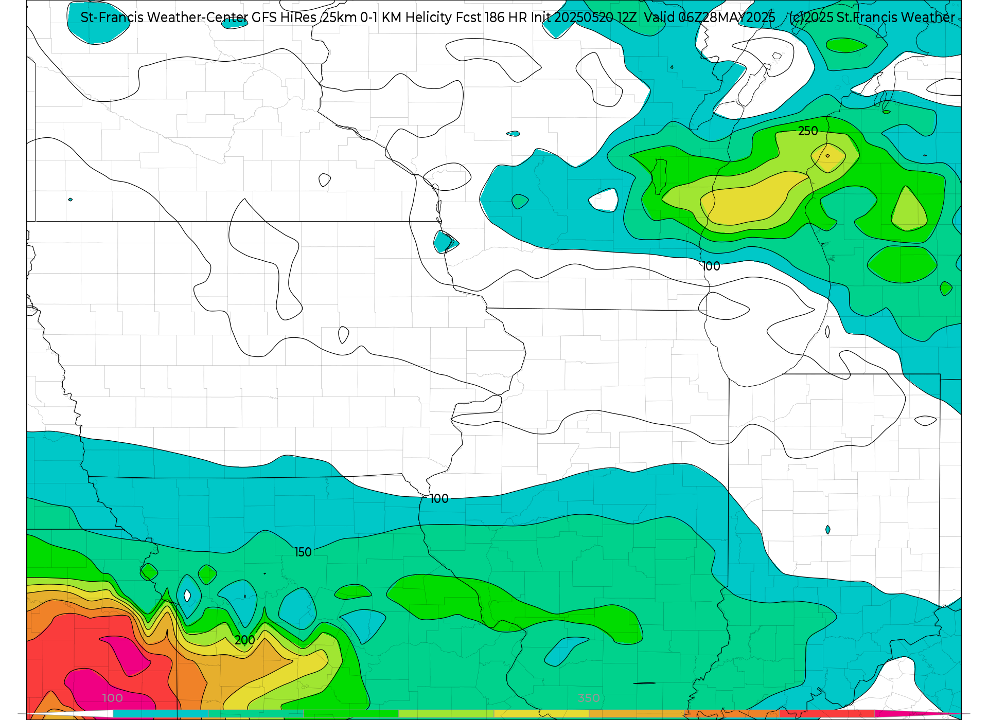Click the '250' contour label
Viewport: 988px width, 720px height.
808,131
